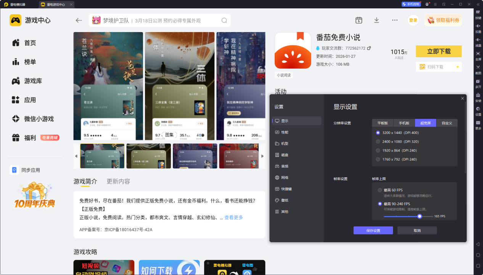Click the game search input field
This screenshot has width=483, height=275.
coord(160,21)
